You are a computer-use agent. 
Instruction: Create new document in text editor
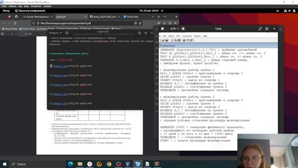(x=67, y=33)
